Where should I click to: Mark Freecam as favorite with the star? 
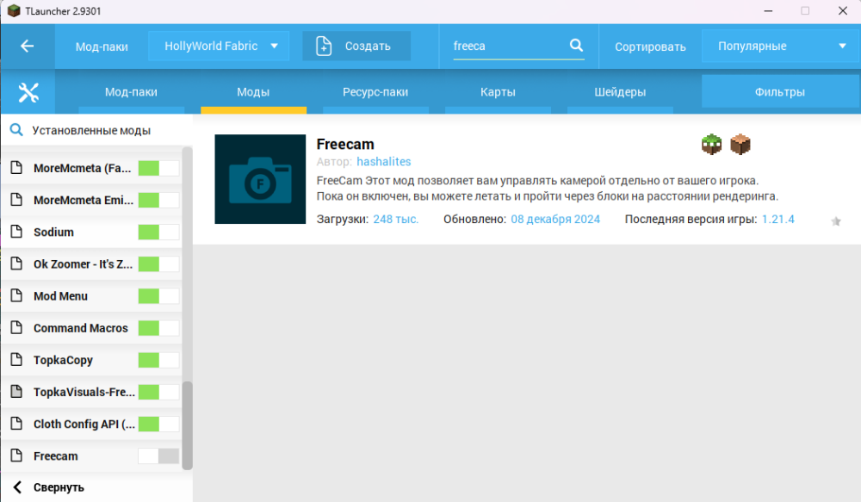[x=836, y=221]
